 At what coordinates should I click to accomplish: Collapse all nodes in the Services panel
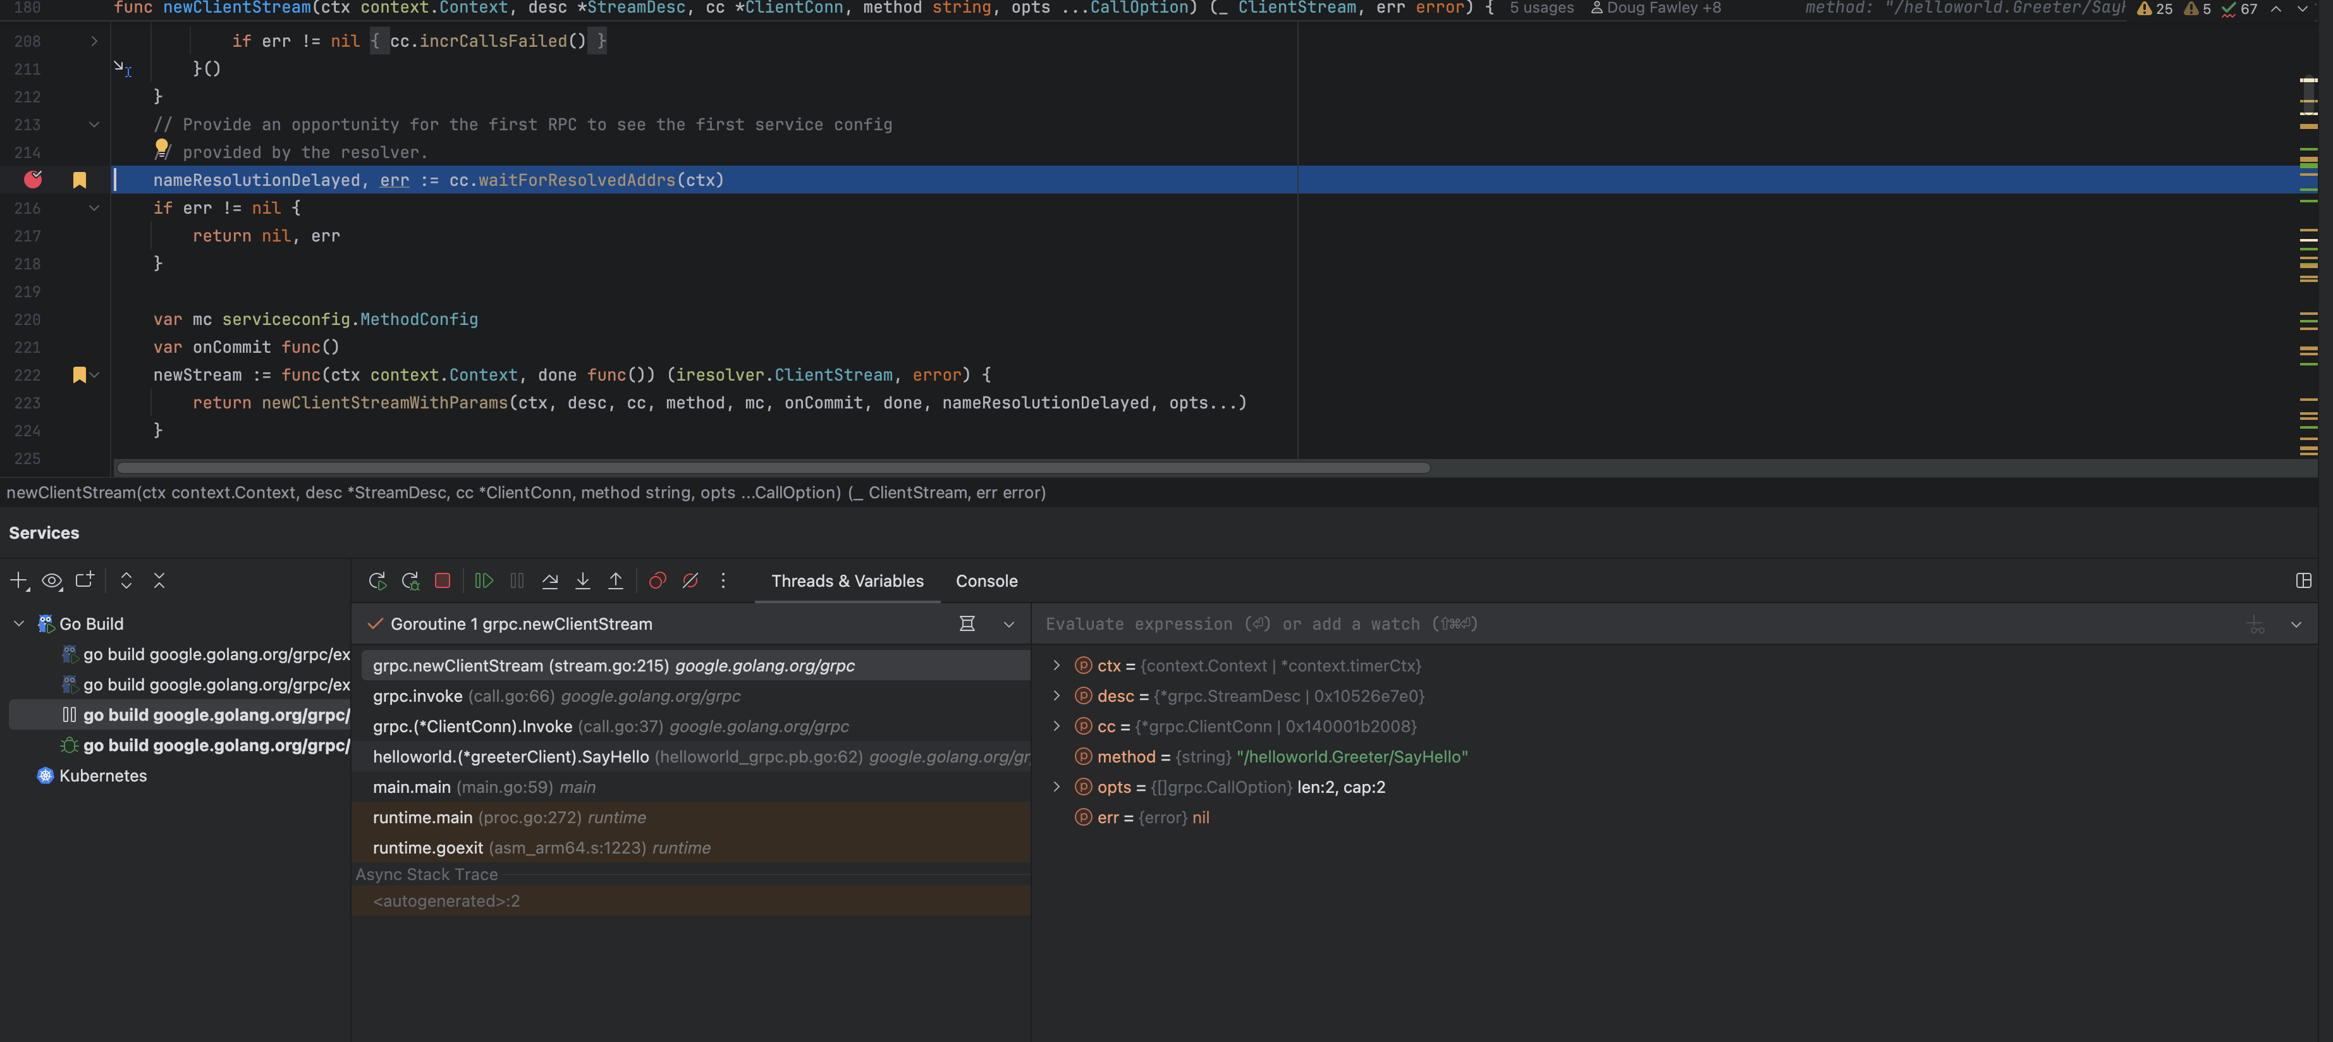[159, 581]
